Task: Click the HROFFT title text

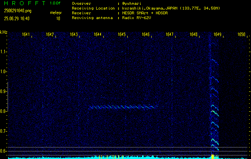Action: point(25,3)
